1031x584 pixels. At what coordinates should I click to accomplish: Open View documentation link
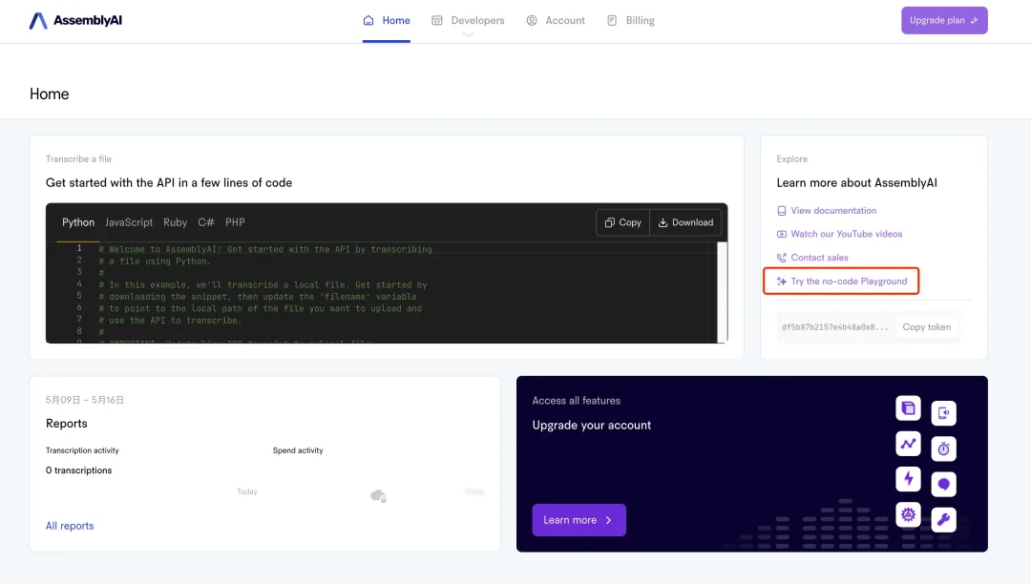click(x=827, y=210)
